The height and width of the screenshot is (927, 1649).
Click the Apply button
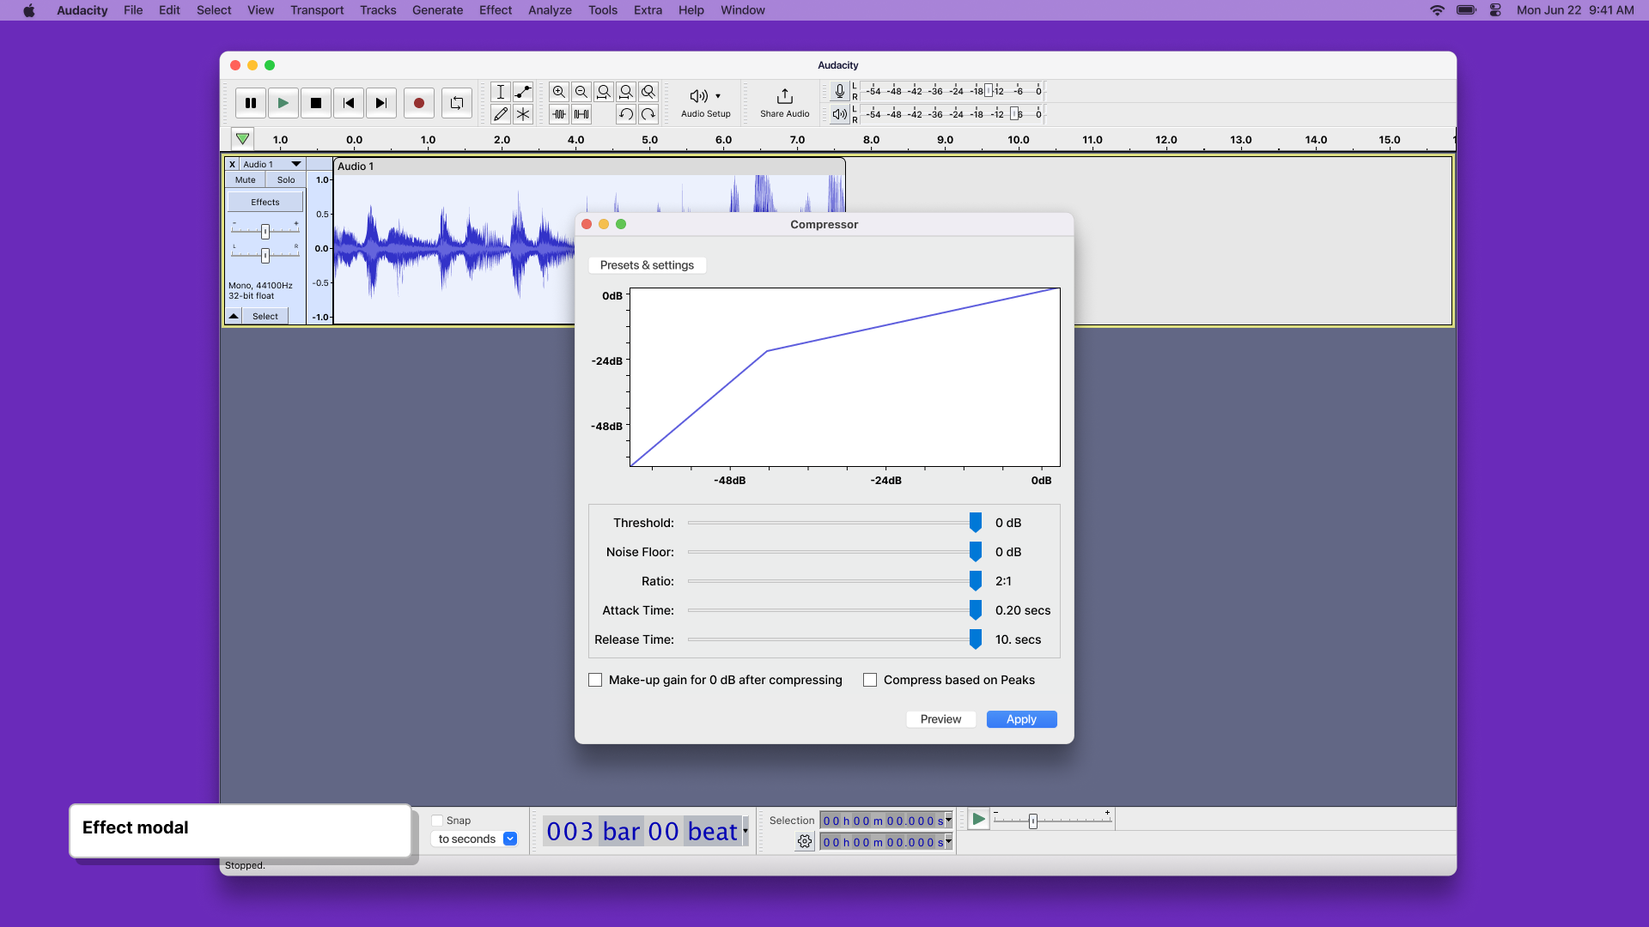click(1021, 719)
